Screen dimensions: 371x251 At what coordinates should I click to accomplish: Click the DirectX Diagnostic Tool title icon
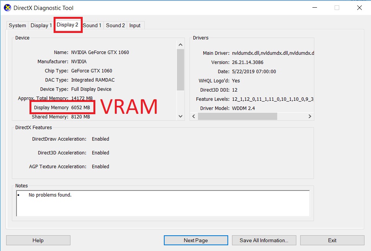7,8
